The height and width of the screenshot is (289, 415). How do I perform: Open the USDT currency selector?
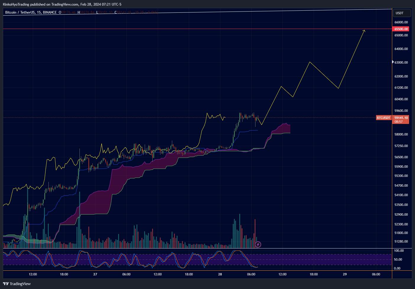point(402,13)
